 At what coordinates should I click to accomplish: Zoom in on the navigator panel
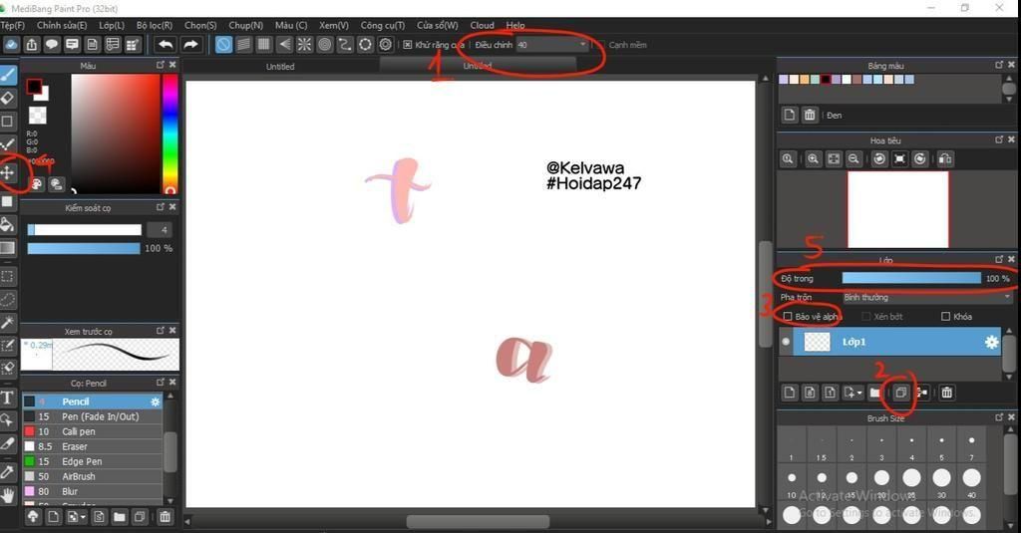point(813,158)
